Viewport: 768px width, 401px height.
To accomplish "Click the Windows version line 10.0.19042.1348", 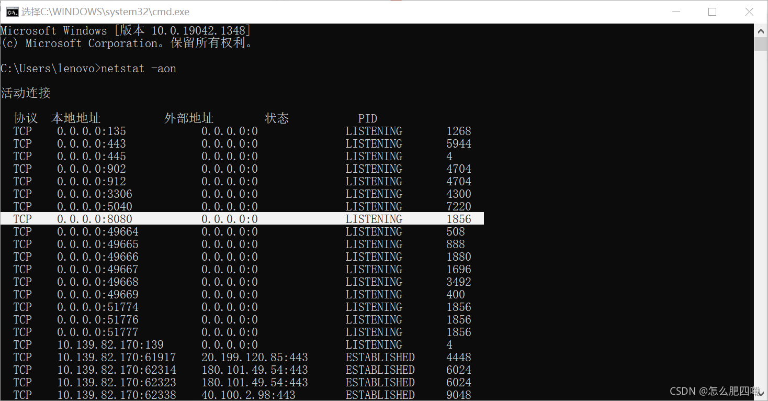I will click(126, 31).
